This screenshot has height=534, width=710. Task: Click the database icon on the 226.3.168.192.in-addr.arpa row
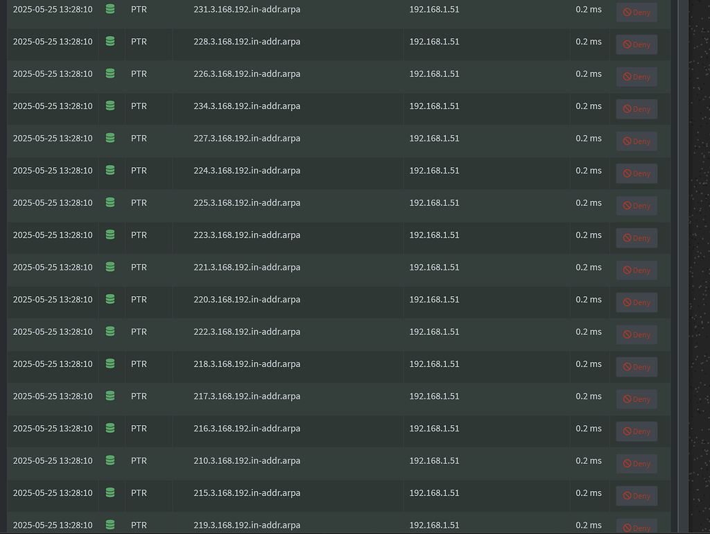click(110, 74)
